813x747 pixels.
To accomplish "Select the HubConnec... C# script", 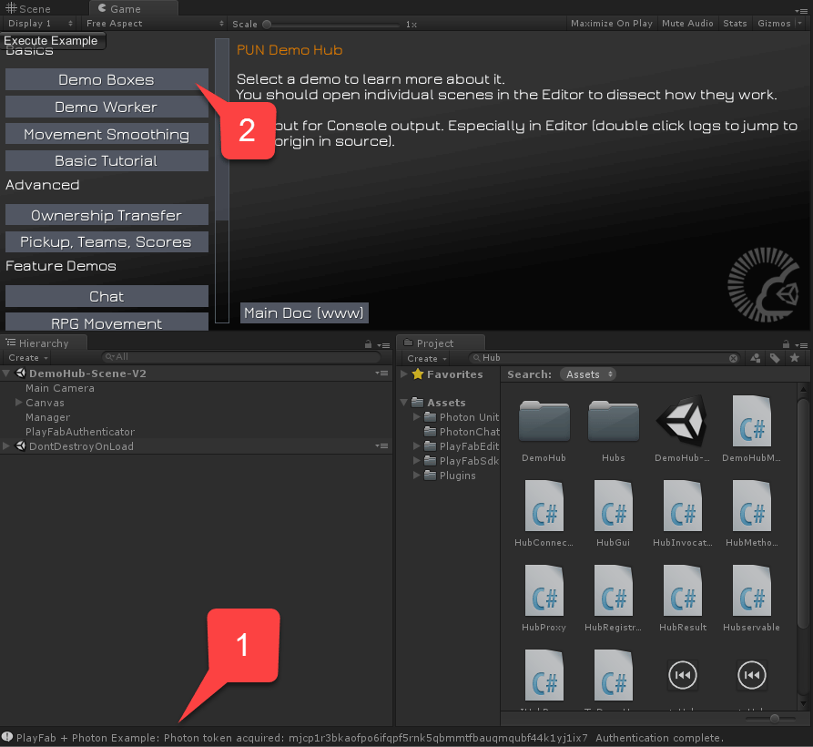I will [544, 506].
